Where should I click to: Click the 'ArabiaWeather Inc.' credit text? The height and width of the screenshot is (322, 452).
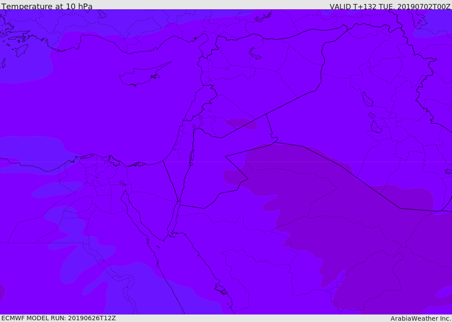(421, 318)
